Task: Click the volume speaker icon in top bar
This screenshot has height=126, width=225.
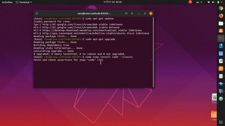Action: [213, 2]
